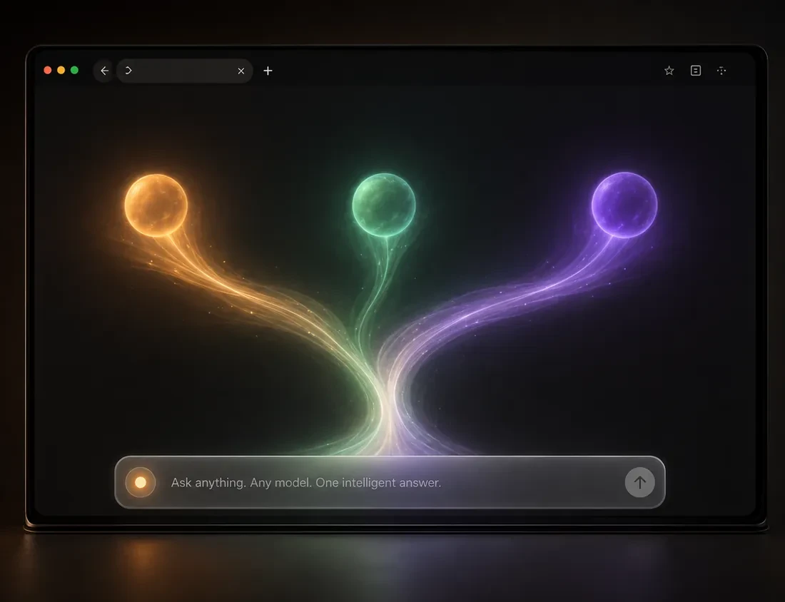Click the green glowing orb

(x=383, y=205)
